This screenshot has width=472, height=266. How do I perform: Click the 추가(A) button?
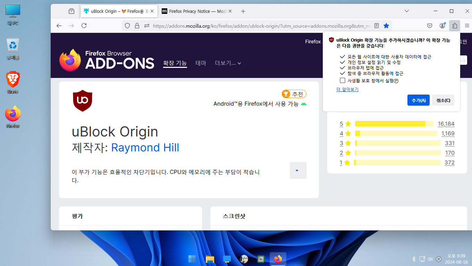419,100
